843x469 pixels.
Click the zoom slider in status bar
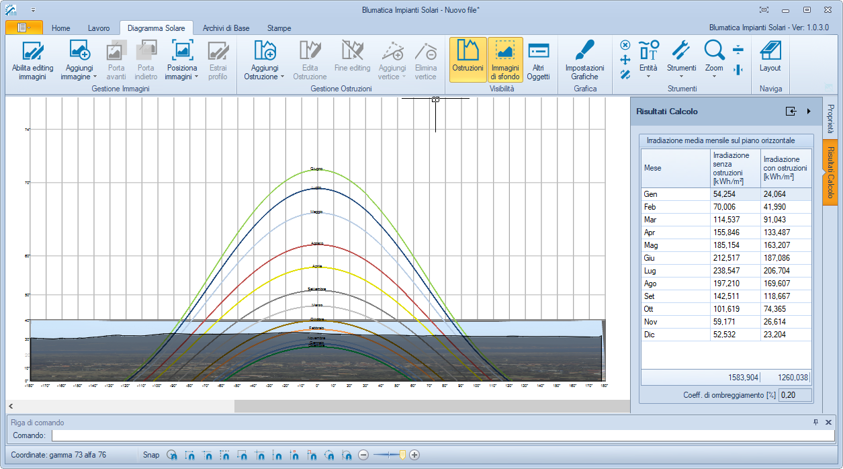coord(402,455)
